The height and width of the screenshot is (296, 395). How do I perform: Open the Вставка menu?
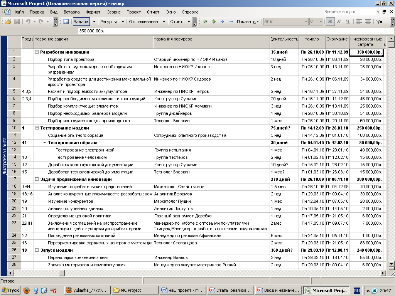(x=71, y=12)
